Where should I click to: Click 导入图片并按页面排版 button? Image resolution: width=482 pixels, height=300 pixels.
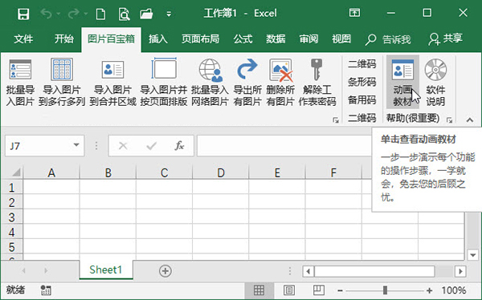pyautogui.click(x=164, y=83)
